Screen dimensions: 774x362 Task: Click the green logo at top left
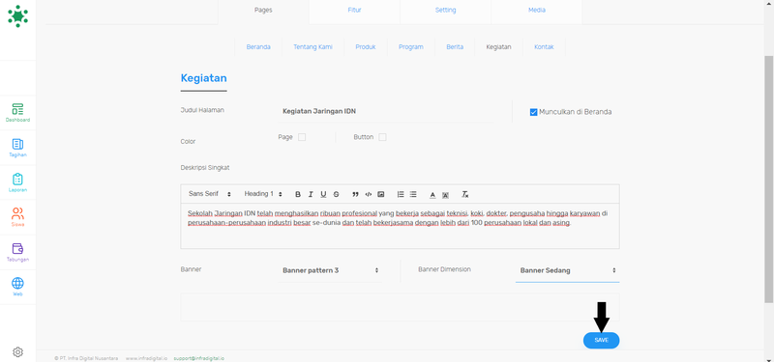(17, 15)
